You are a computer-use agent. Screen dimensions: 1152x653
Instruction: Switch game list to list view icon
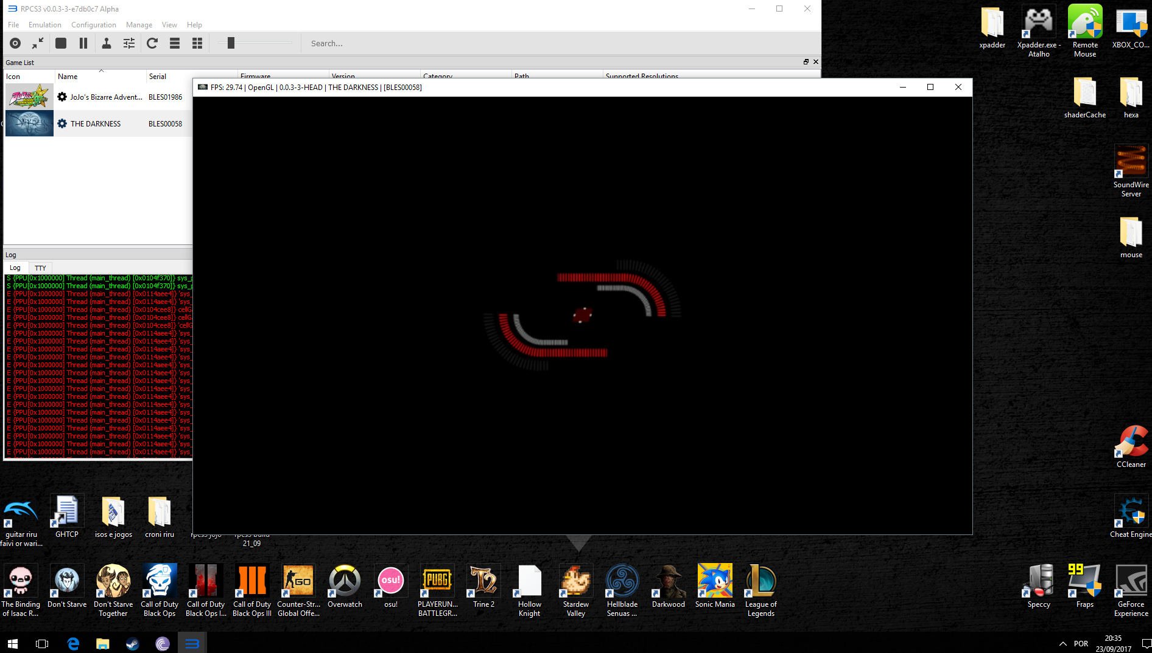[x=175, y=43]
